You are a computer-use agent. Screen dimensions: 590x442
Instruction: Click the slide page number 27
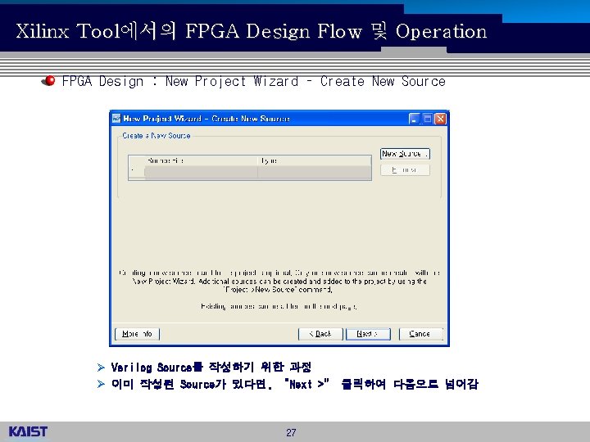(291, 433)
